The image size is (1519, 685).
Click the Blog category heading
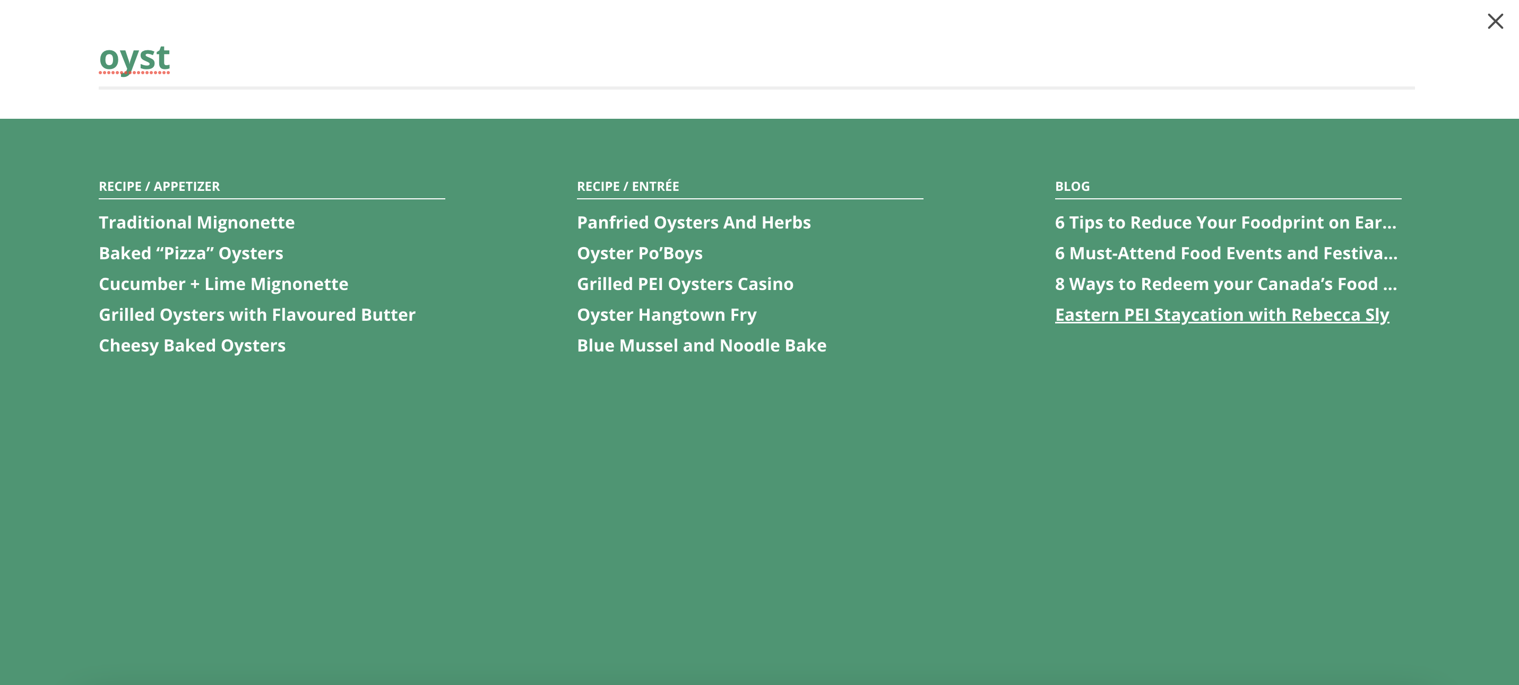[x=1072, y=187]
